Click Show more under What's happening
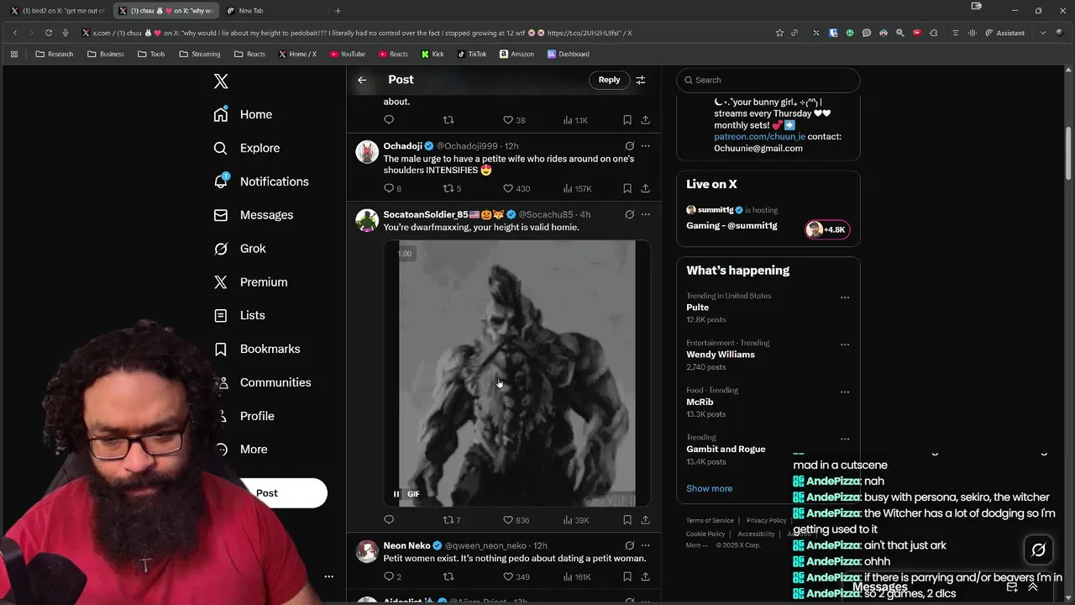The image size is (1075, 605). pos(709,488)
